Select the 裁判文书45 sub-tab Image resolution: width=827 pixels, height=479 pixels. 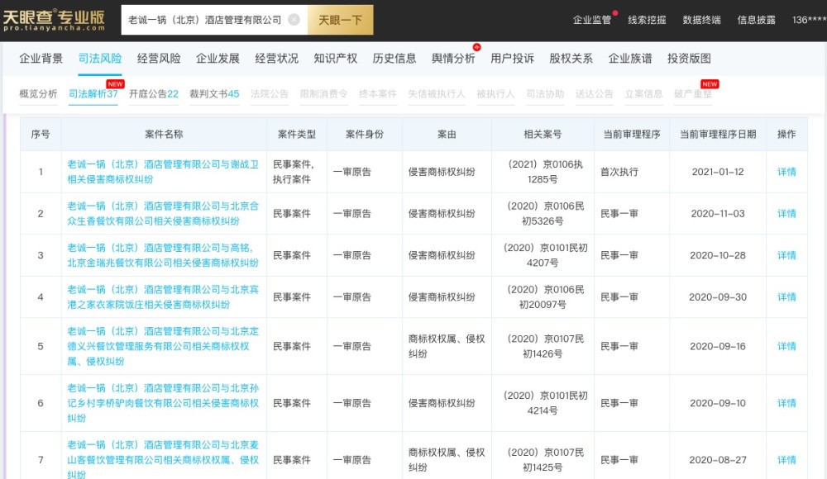click(214, 94)
